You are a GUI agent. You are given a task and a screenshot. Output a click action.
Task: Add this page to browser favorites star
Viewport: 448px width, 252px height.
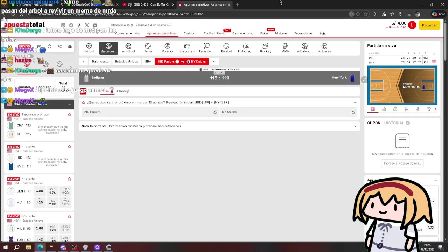[x=366, y=14]
